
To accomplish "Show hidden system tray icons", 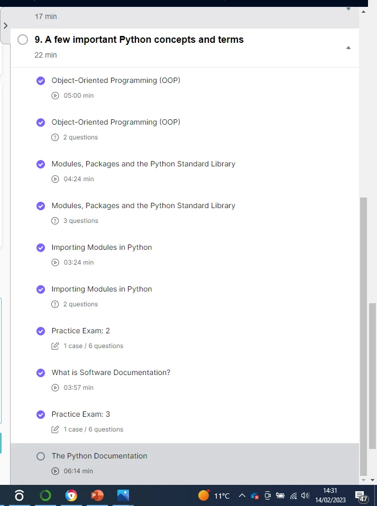I will point(242,495).
